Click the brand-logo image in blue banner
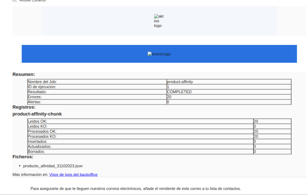The height and width of the screenshot is (195, 308). click(x=159, y=54)
